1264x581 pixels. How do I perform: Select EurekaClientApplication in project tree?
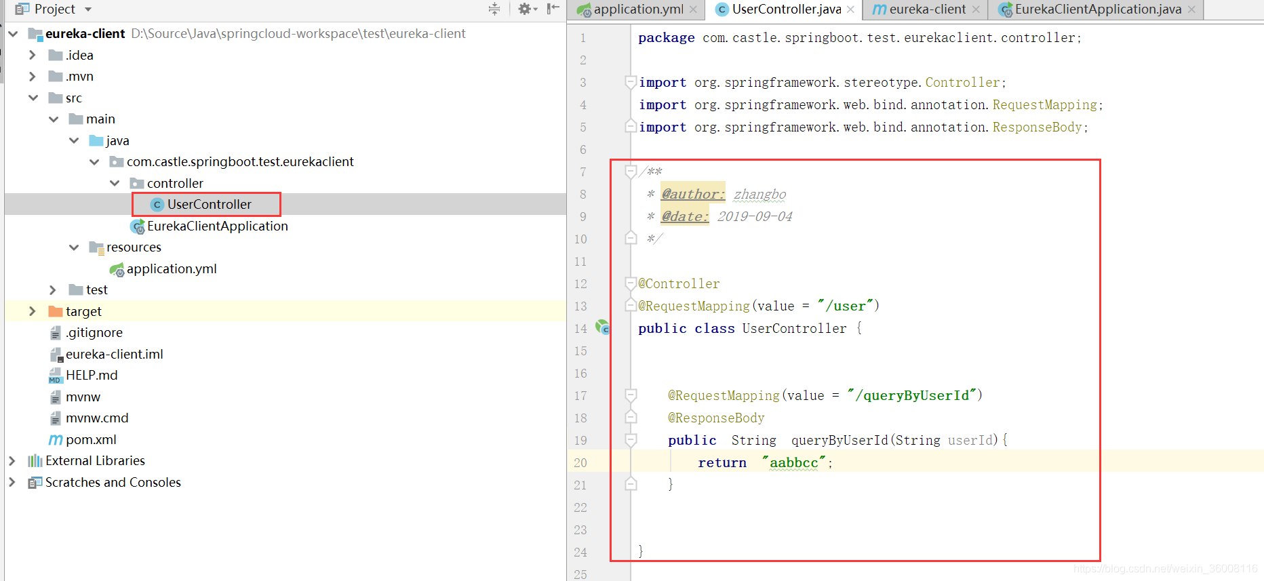[x=217, y=226]
